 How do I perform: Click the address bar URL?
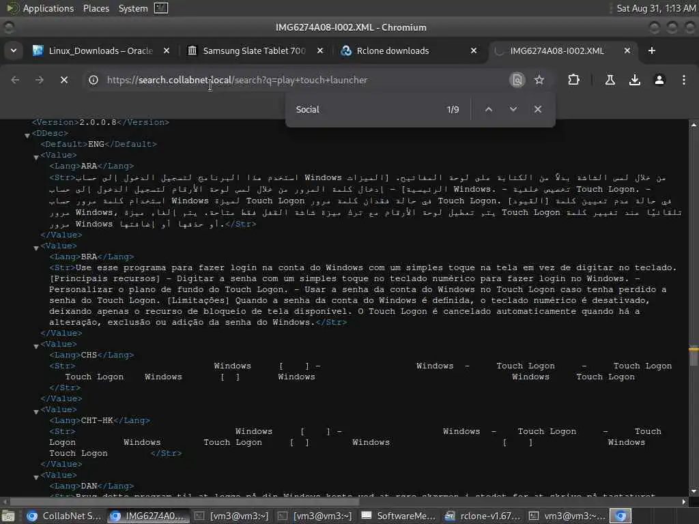(237, 81)
